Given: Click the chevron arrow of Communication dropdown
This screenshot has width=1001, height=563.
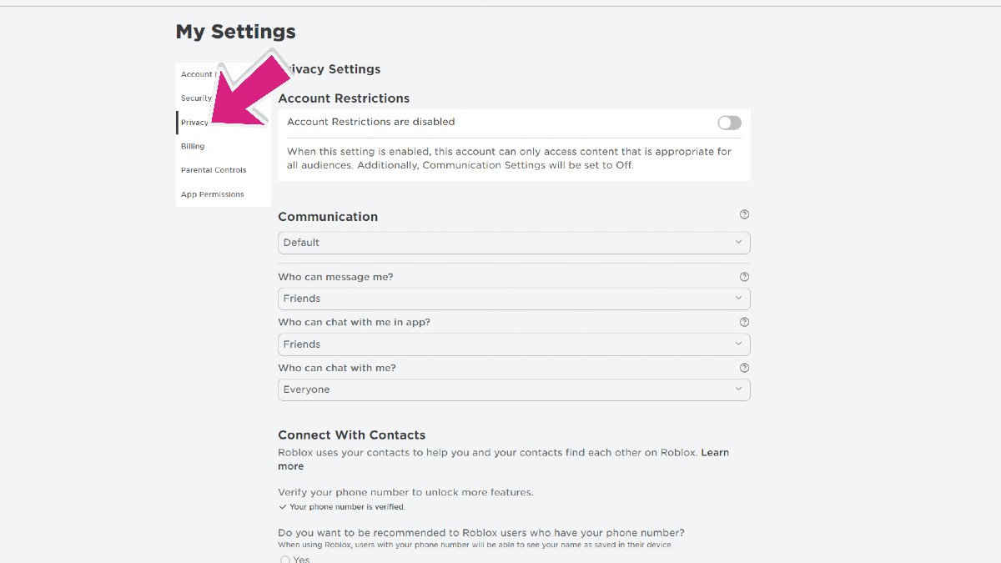Looking at the screenshot, I should 738,243.
